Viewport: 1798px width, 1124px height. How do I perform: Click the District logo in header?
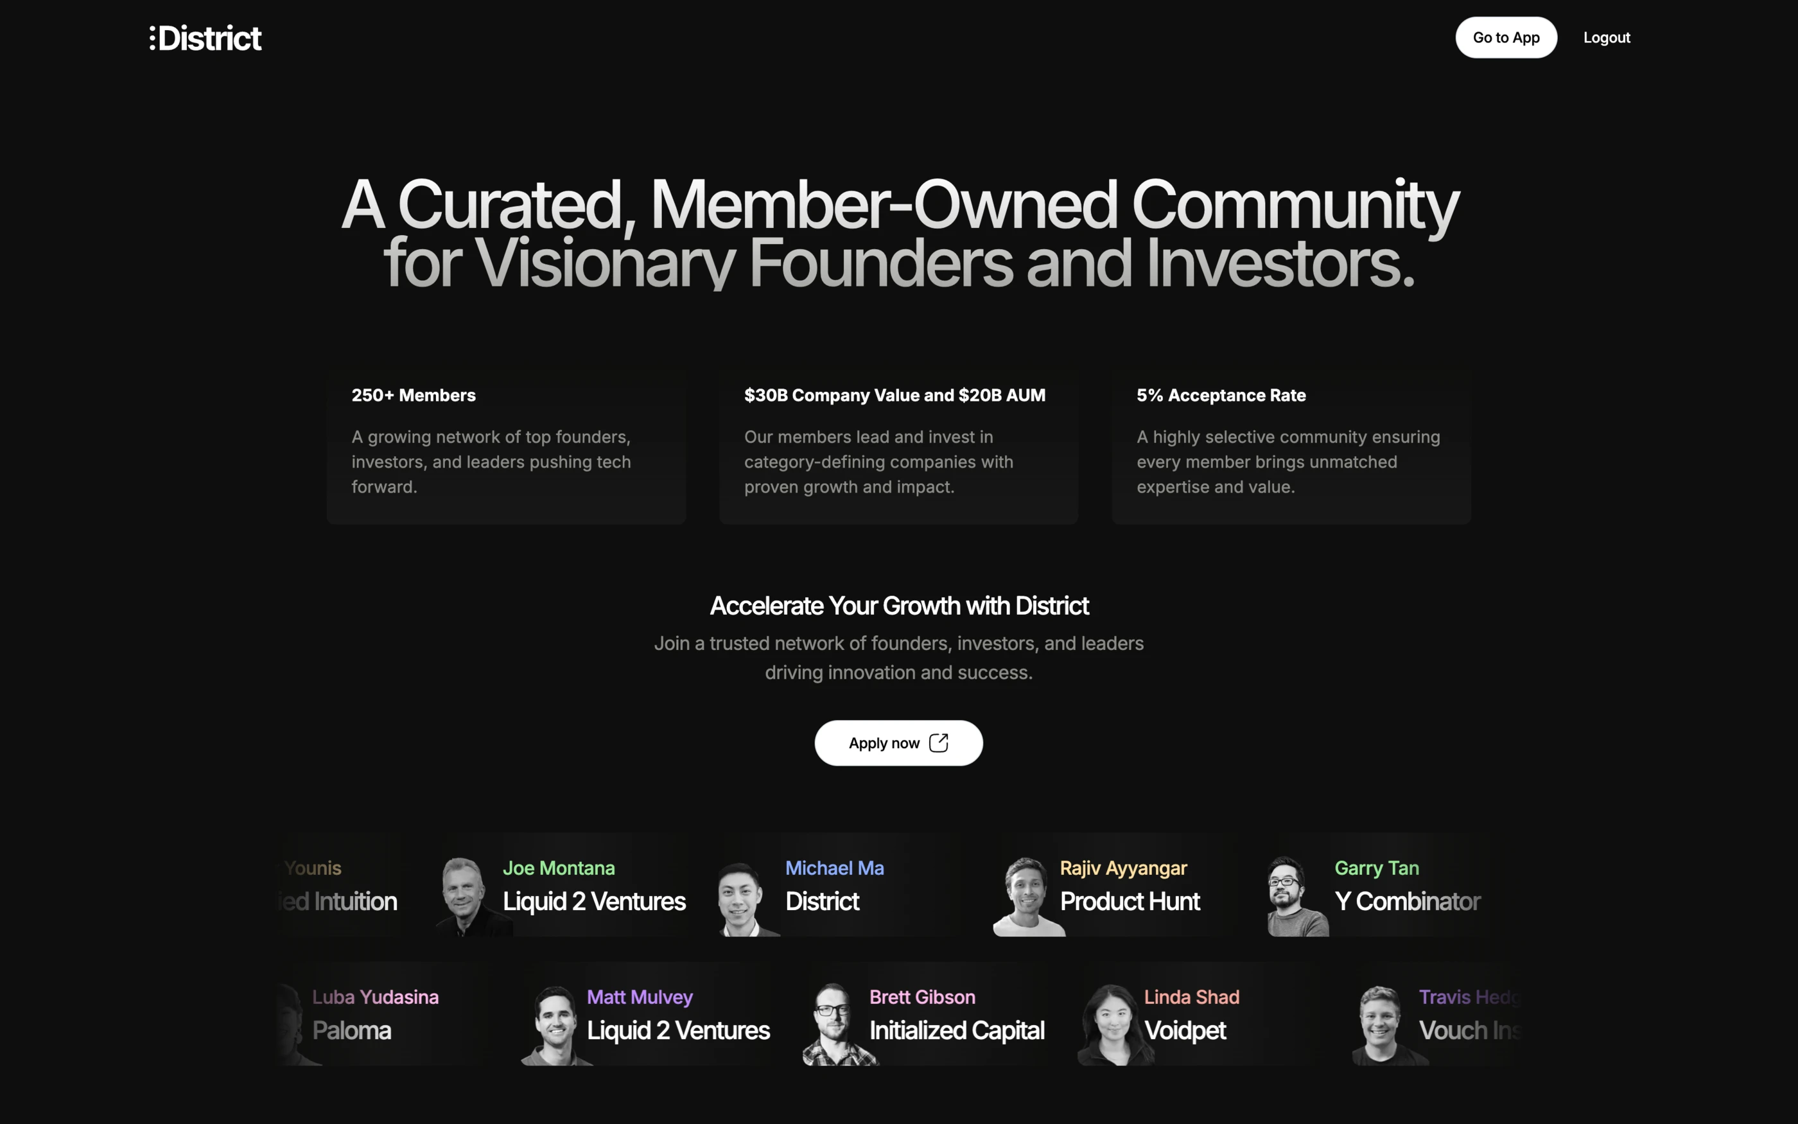point(205,38)
